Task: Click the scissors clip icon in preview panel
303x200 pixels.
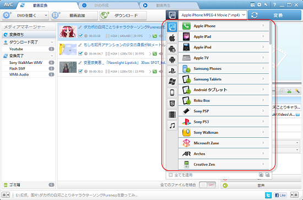Action: point(289,91)
